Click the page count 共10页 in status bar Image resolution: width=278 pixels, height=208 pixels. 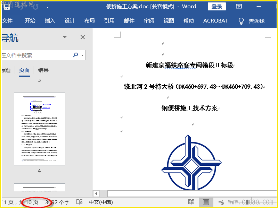28,202
